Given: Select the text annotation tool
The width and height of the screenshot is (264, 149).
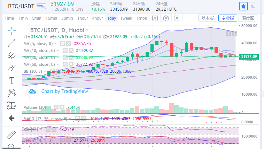Looking at the screenshot, I should pyautogui.click(x=11, y=80).
